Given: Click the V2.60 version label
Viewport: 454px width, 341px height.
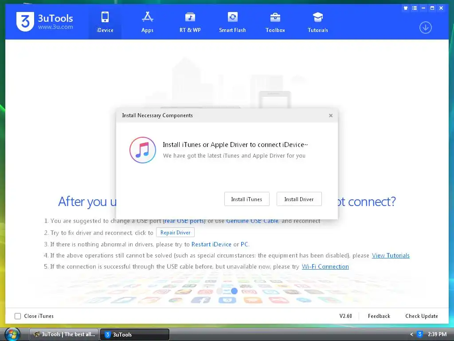Looking at the screenshot, I should click(x=346, y=316).
